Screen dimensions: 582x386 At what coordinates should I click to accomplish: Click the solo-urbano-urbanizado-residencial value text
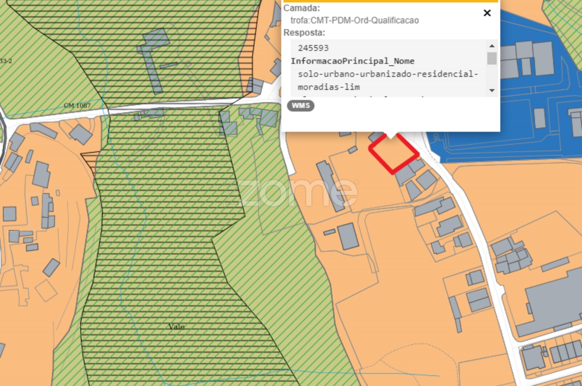tap(387, 74)
